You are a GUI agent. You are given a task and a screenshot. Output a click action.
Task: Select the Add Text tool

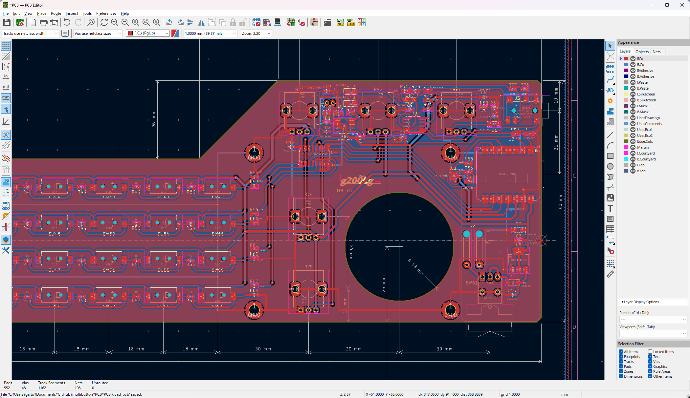[610, 208]
